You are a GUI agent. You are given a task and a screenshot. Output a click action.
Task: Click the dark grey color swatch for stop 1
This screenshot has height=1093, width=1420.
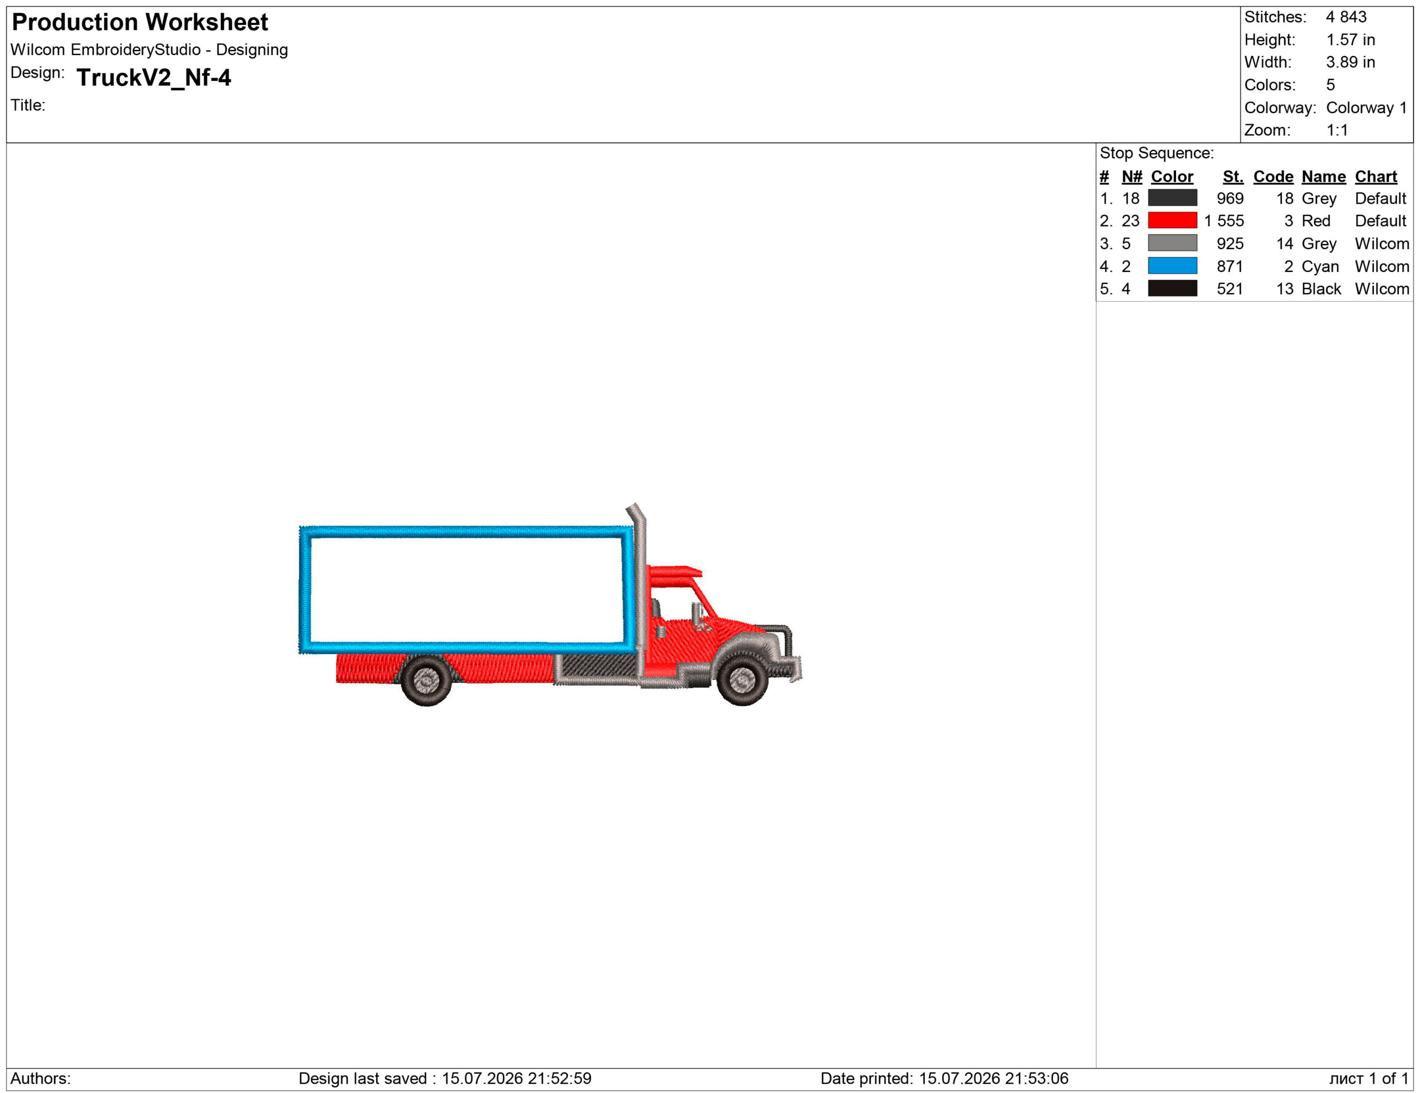tap(1172, 198)
